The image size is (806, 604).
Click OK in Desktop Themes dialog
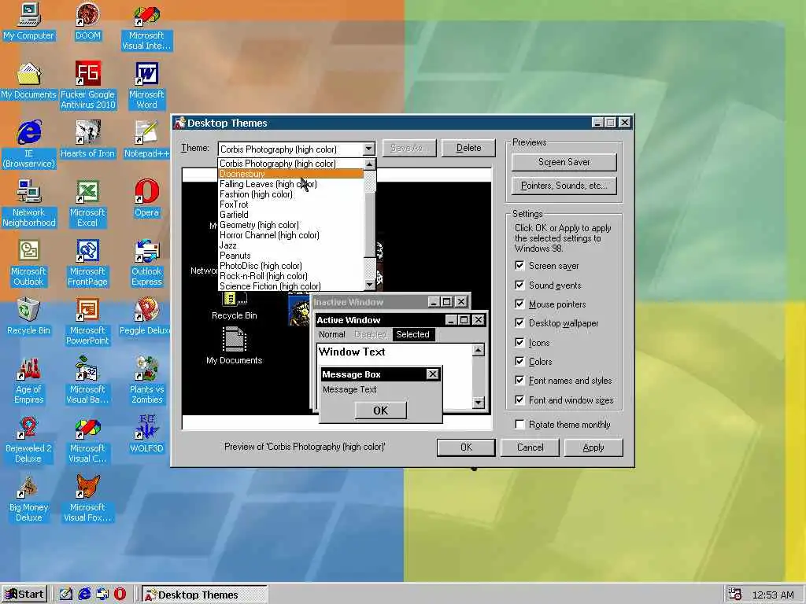(466, 447)
